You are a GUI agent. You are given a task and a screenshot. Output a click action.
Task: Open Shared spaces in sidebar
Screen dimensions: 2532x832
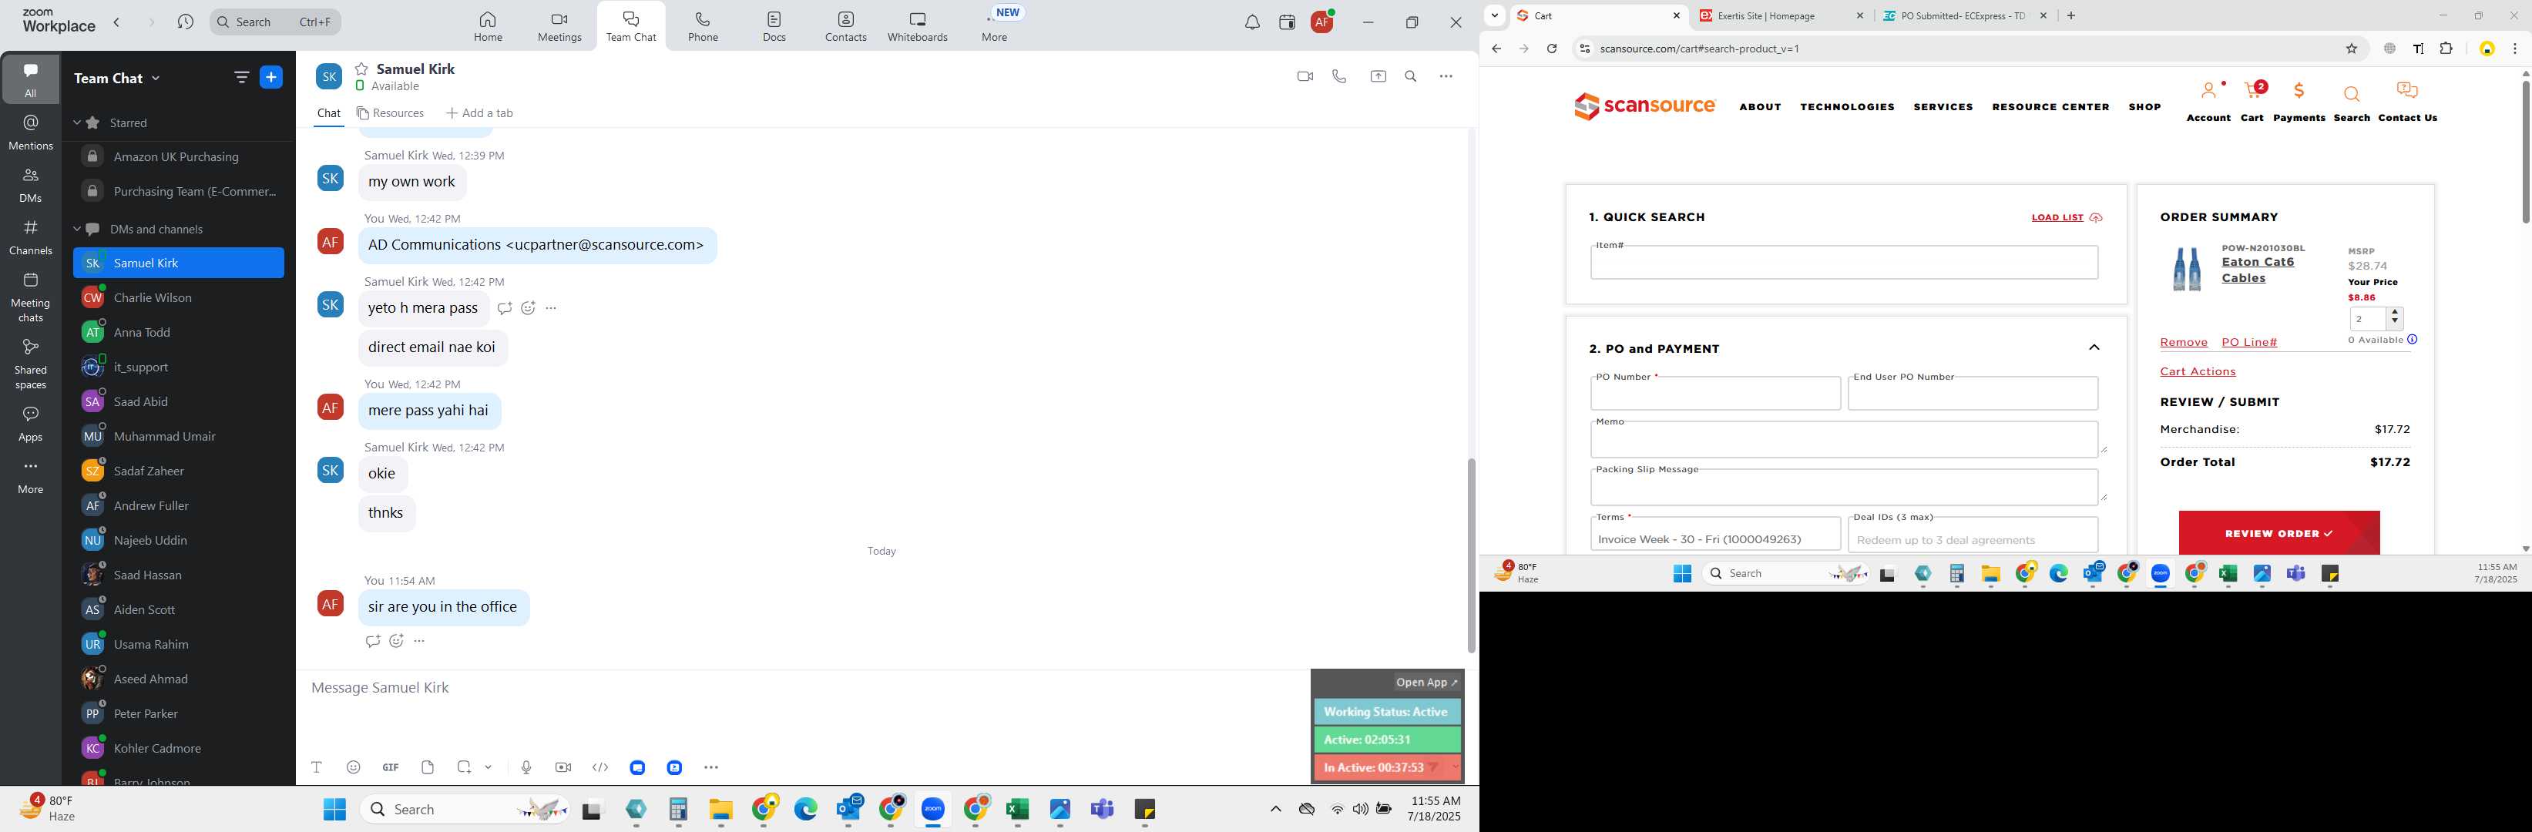(x=31, y=364)
